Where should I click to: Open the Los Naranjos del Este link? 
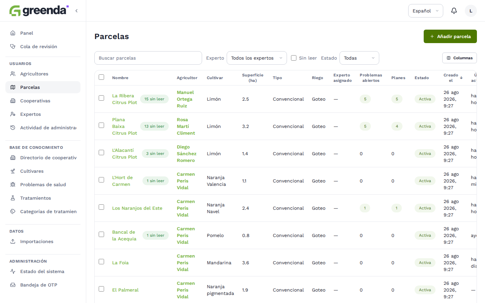tap(137, 208)
